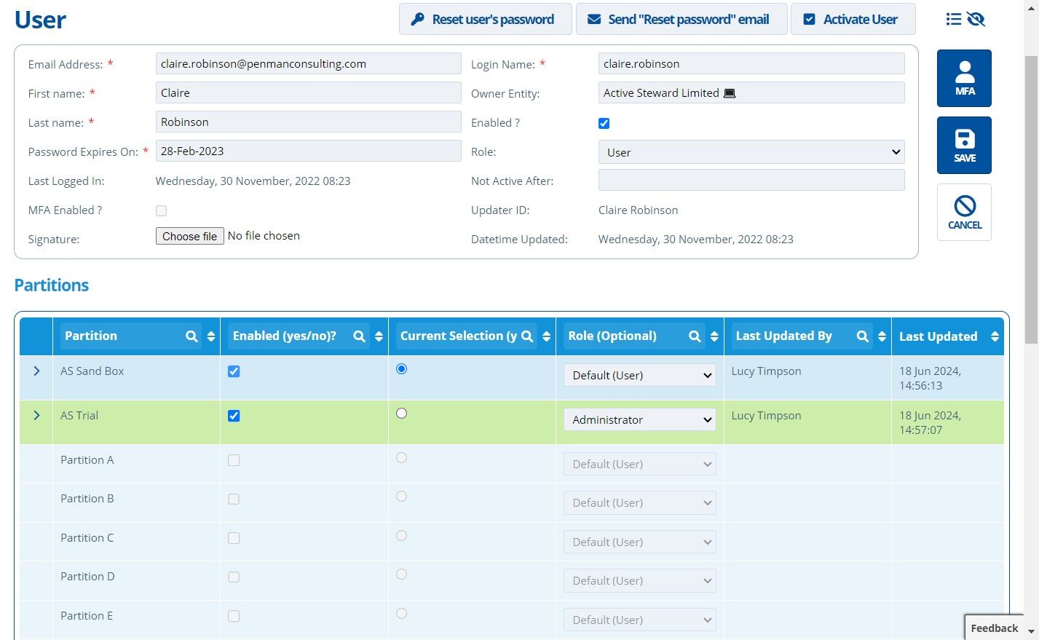Open Role dropdown for Partition D
1039x640 pixels.
640,580
